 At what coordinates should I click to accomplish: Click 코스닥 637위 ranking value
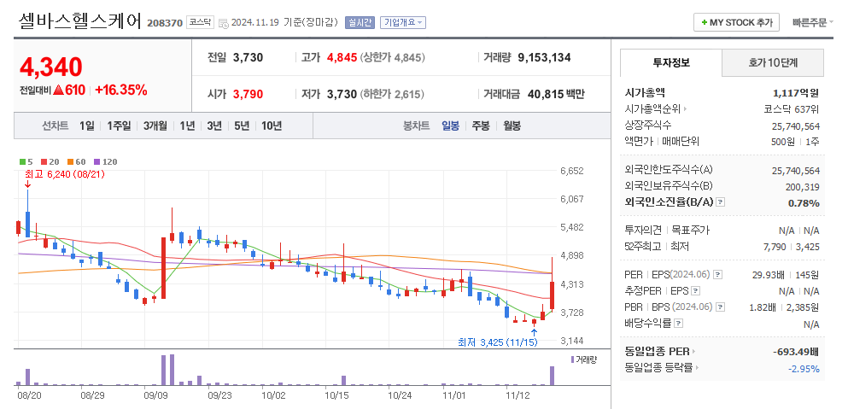point(792,109)
